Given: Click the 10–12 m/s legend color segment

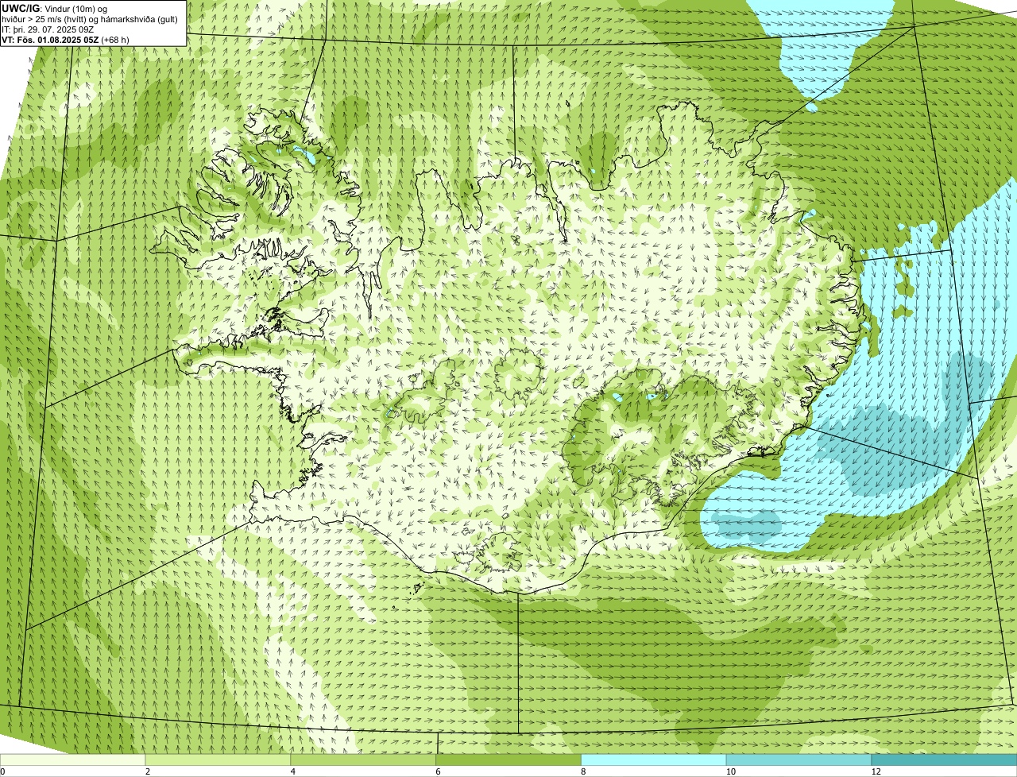Looking at the screenshot, I should (799, 760).
